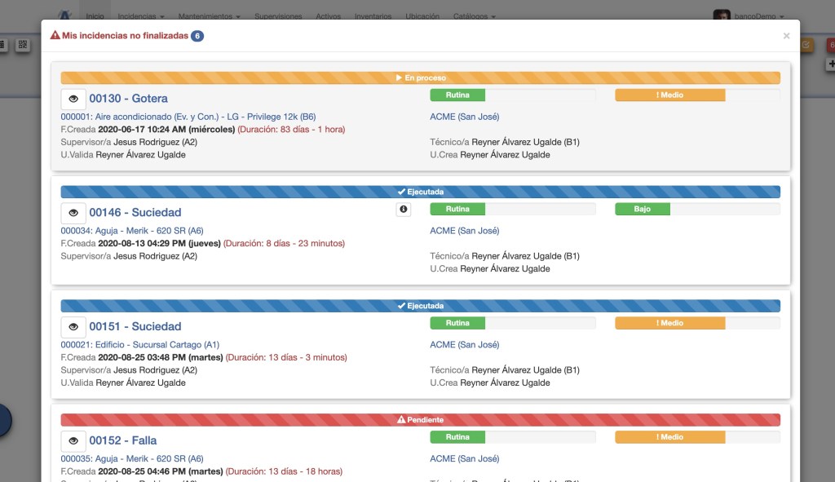
Task: Click eye icon for incident 00130 Gotera
Action: point(73,99)
